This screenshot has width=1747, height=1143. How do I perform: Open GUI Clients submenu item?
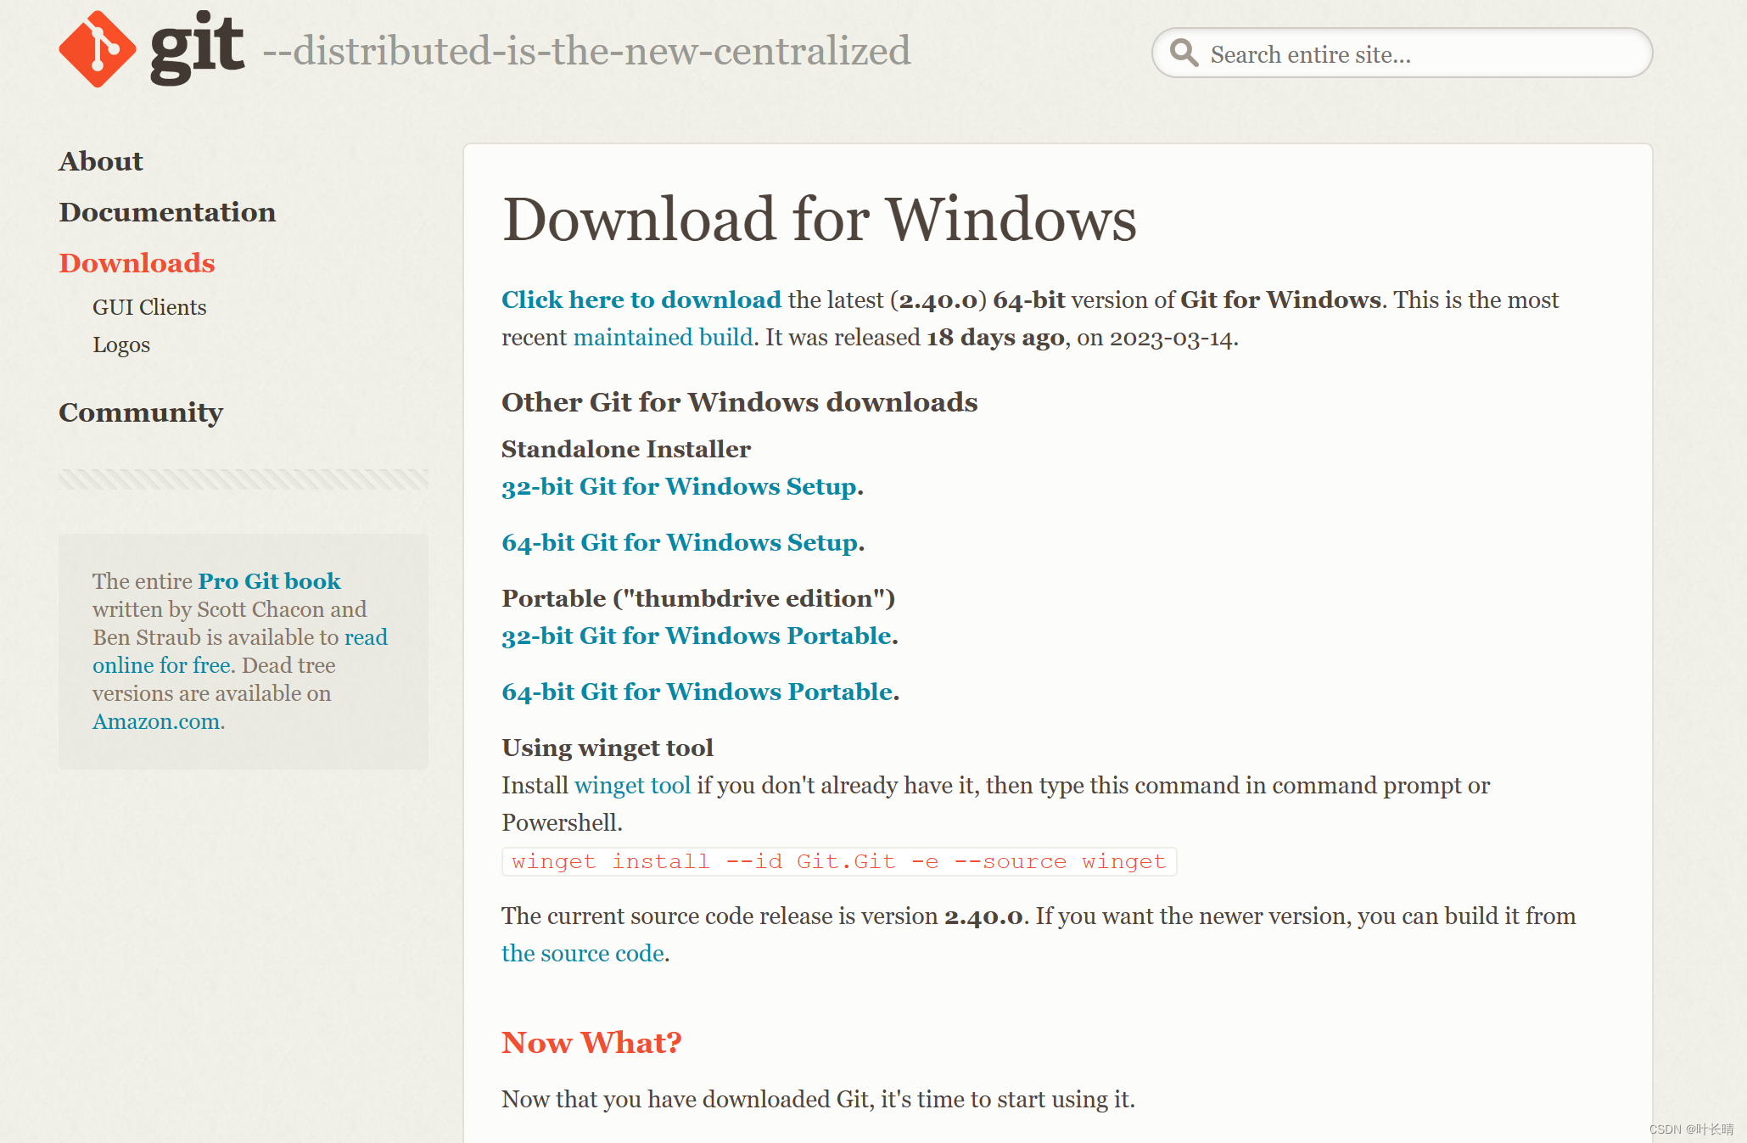click(x=149, y=307)
